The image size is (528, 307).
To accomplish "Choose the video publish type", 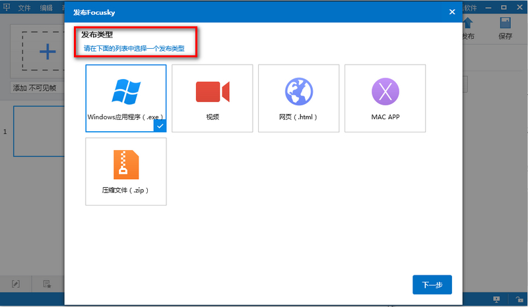I will pyautogui.click(x=212, y=98).
